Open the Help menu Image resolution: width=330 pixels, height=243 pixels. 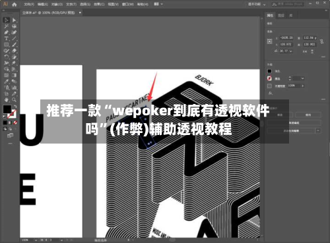[x=143, y=4]
